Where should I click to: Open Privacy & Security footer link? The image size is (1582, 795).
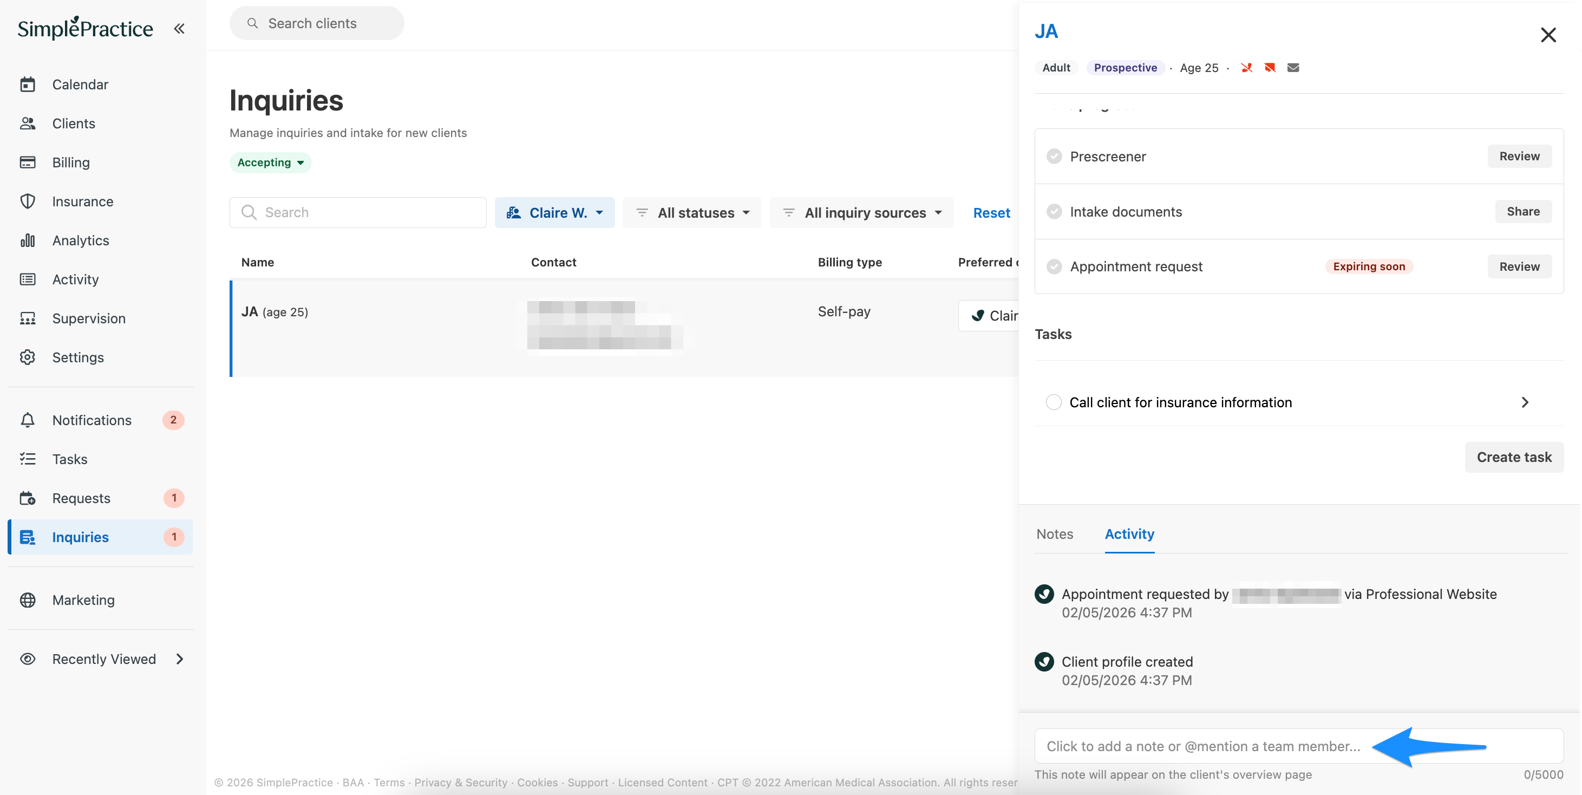tap(461, 782)
